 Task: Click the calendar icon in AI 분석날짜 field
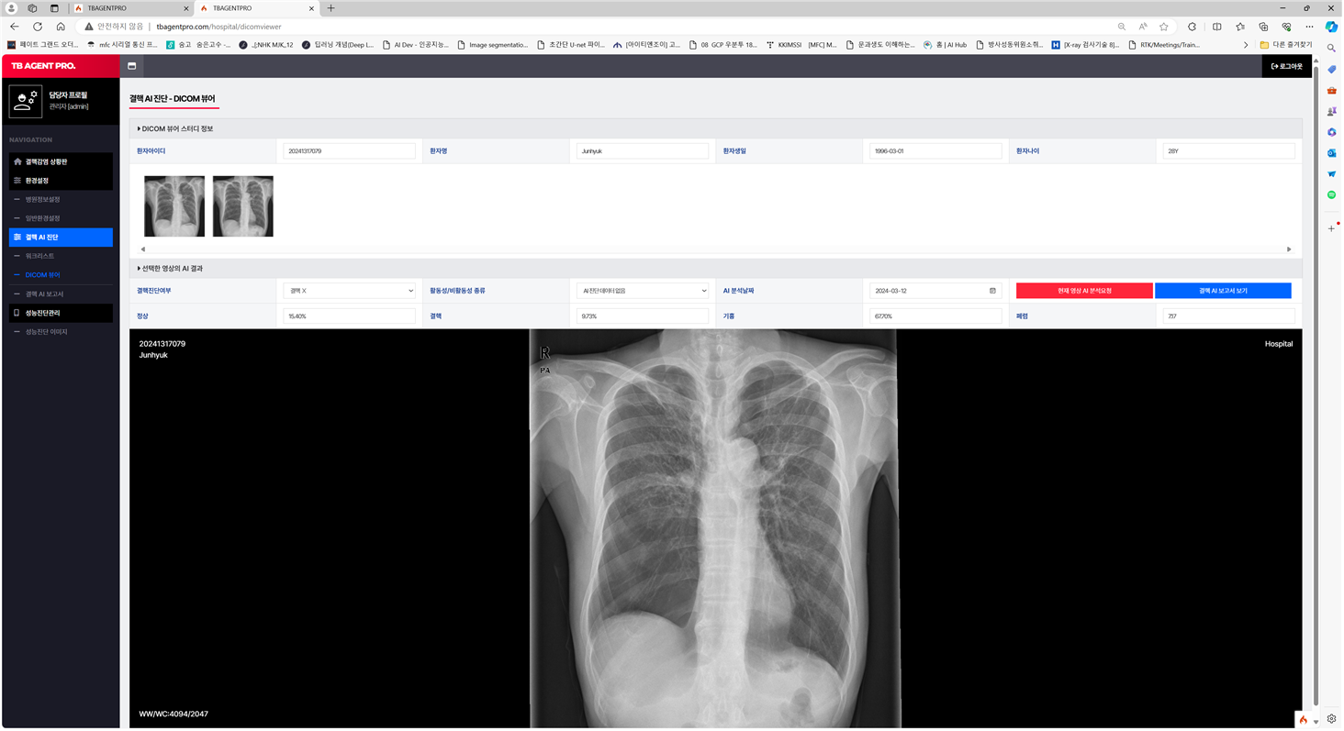[992, 291]
